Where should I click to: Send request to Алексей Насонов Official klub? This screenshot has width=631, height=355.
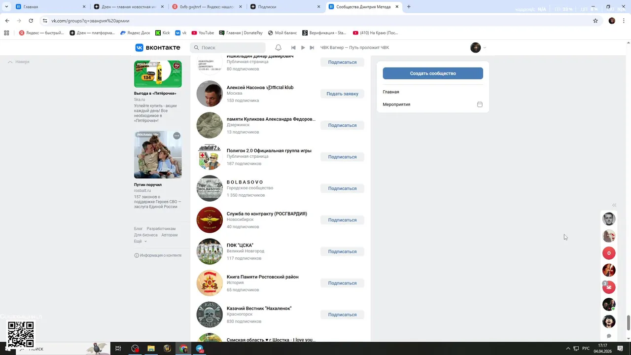342,94
